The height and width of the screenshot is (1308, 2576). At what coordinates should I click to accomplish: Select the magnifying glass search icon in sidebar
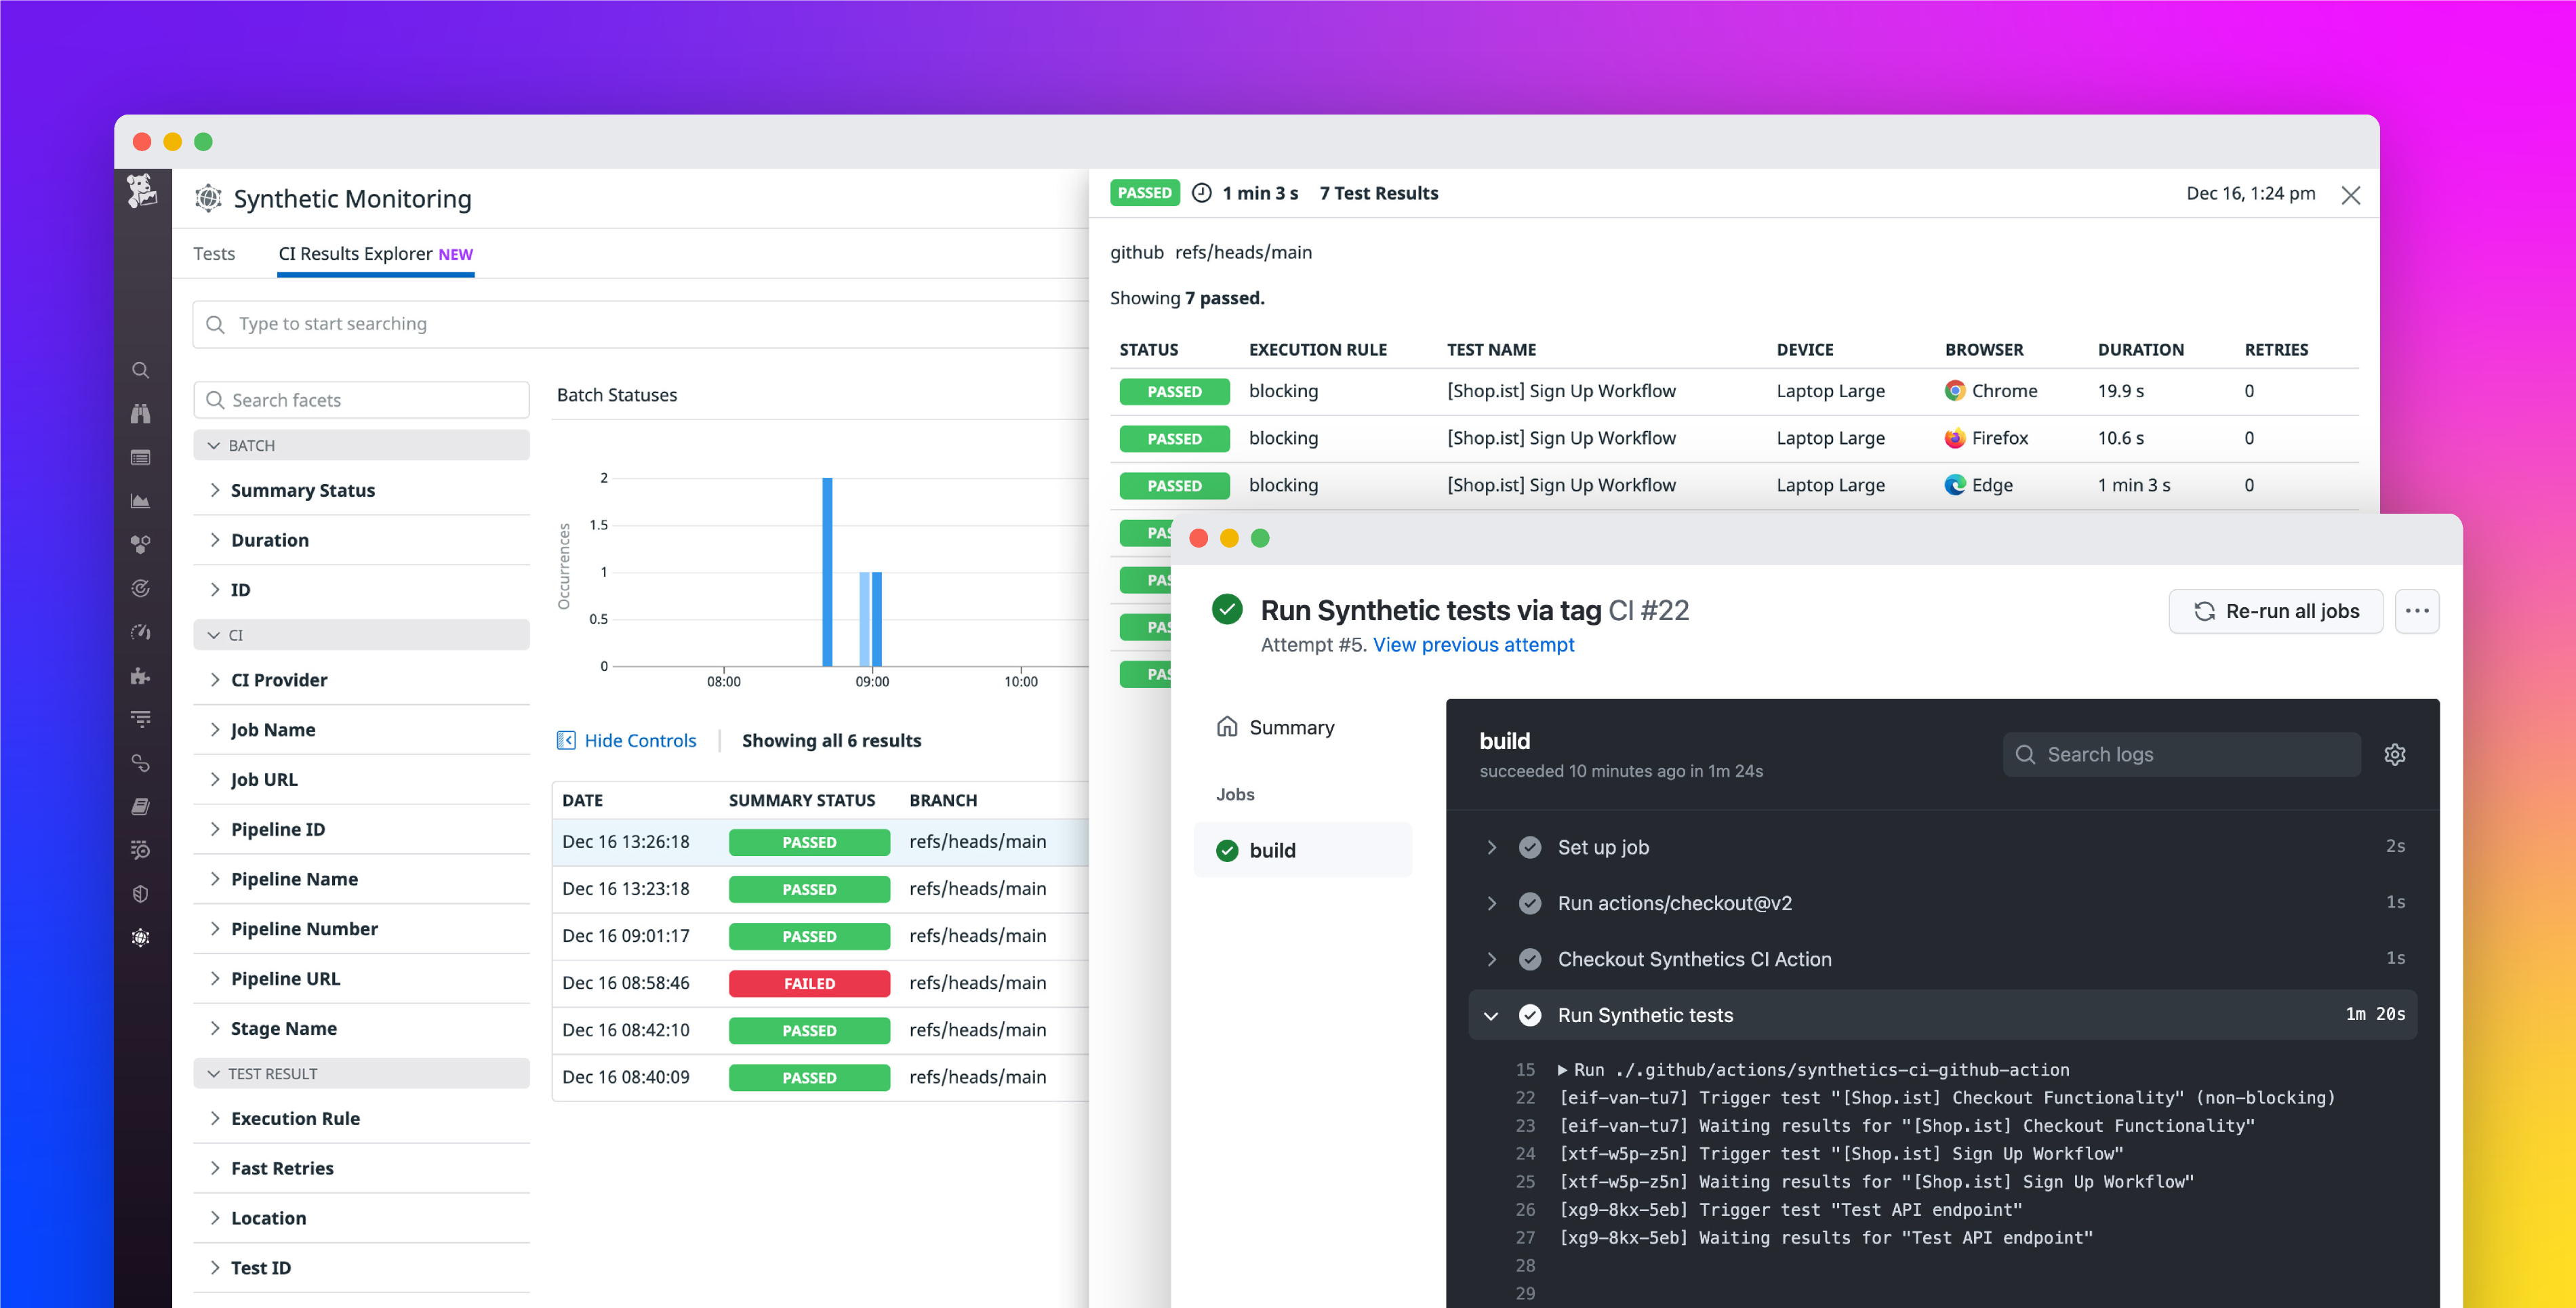coord(141,370)
